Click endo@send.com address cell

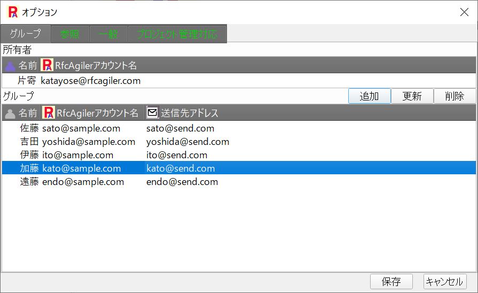point(182,182)
